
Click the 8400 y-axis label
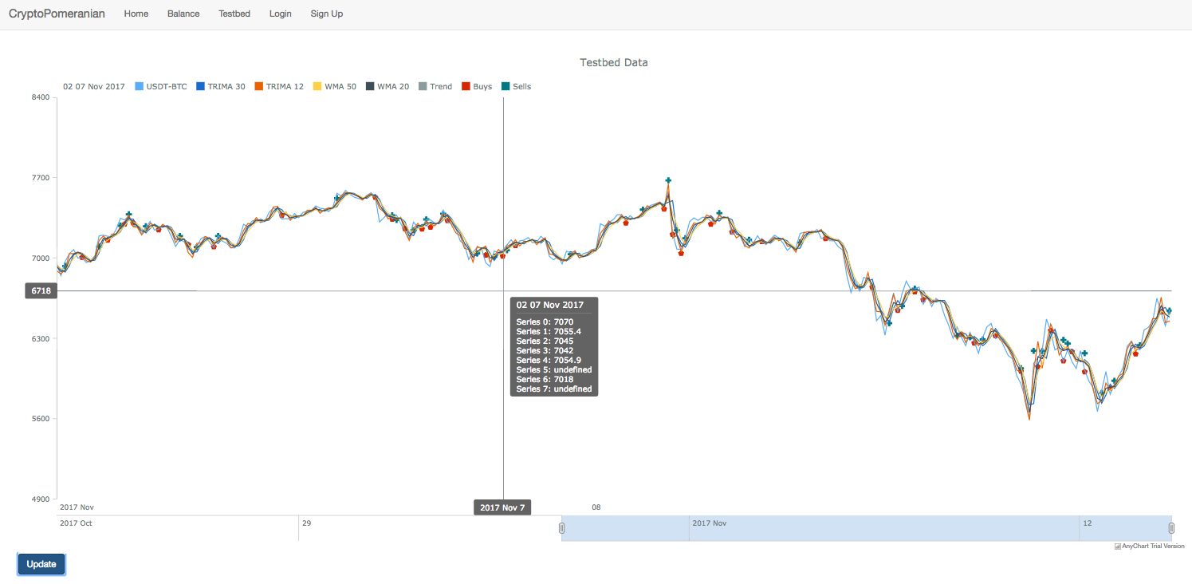pyautogui.click(x=40, y=97)
